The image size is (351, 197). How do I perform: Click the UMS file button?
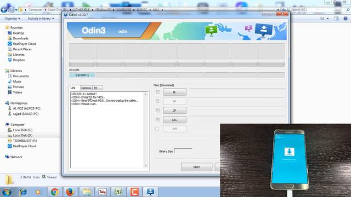tap(174, 129)
